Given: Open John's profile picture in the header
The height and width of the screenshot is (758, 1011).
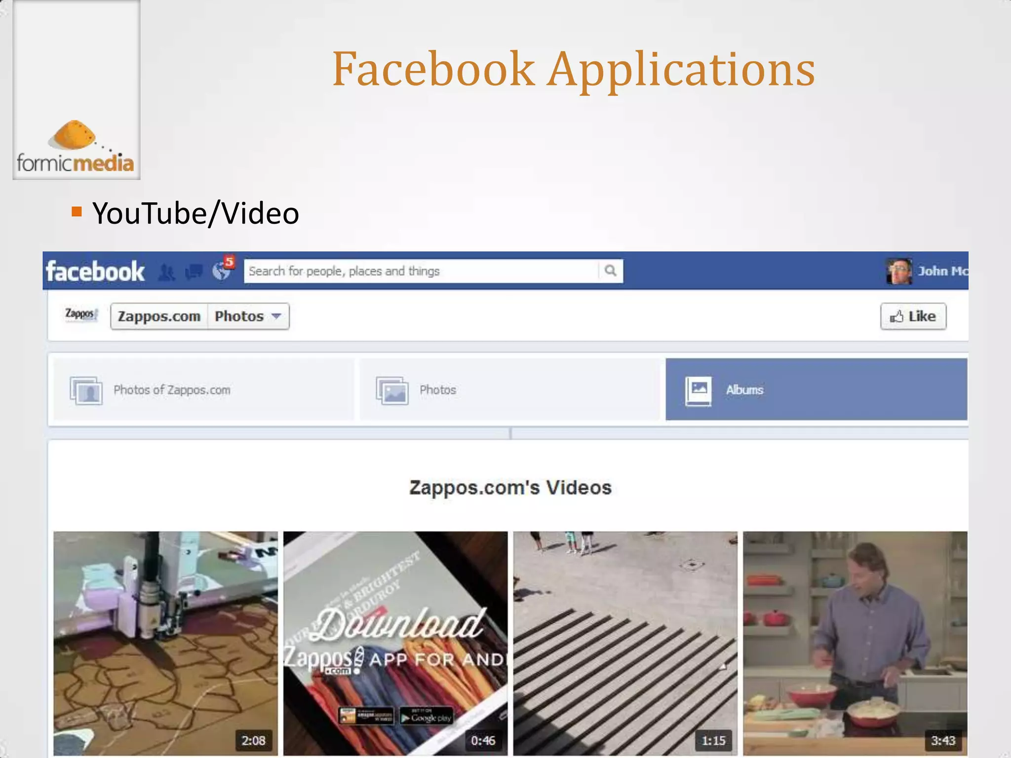Looking at the screenshot, I should tap(898, 271).
